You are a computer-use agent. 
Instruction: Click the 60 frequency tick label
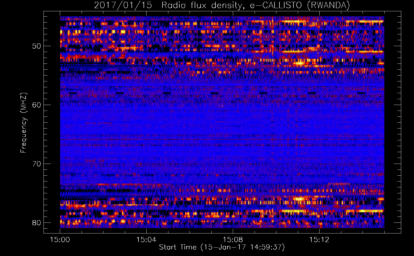(37, 105)
